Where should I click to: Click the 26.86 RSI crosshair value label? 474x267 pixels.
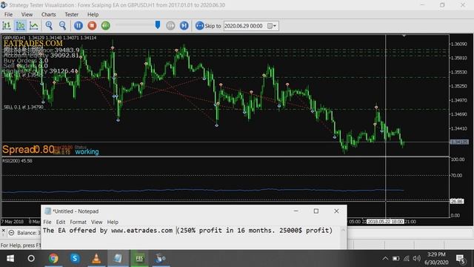tap(456, 201)
